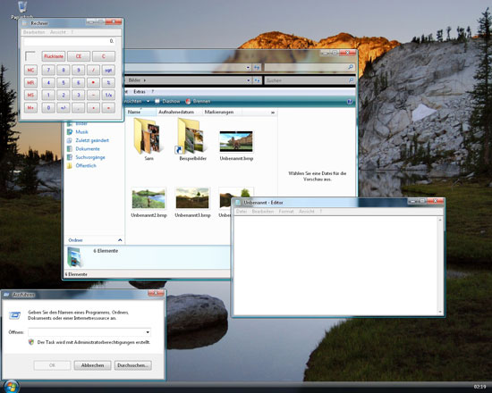The width and height of the screenshot is (492, 393).
Task: Click the CE button in Rechner
Action: click(x=79, y=56)
